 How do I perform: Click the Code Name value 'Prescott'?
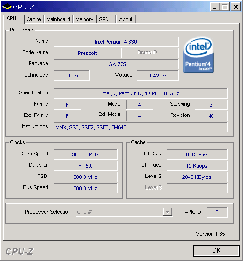pyautogui.click(x=87, y=53)
